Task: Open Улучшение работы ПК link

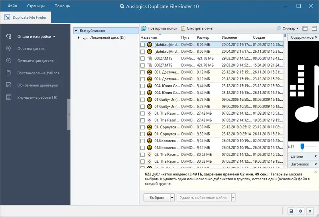Action: 37,98
